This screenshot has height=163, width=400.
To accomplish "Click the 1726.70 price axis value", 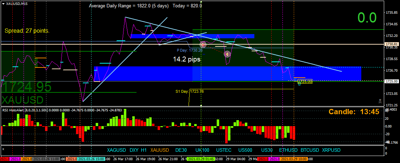I will (x=392, y=70).
